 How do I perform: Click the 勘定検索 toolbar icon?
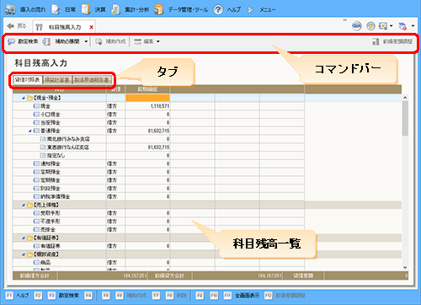click(x=11, y=41)
